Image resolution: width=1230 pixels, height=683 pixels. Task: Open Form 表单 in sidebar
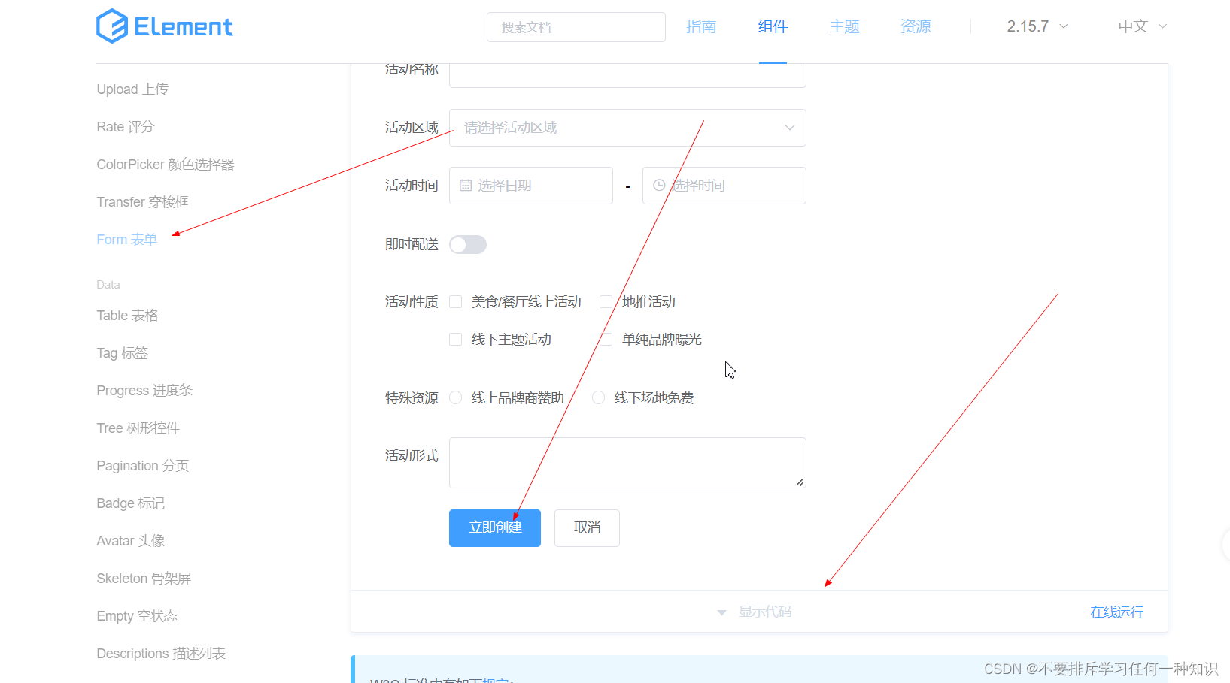click(126, 240)
